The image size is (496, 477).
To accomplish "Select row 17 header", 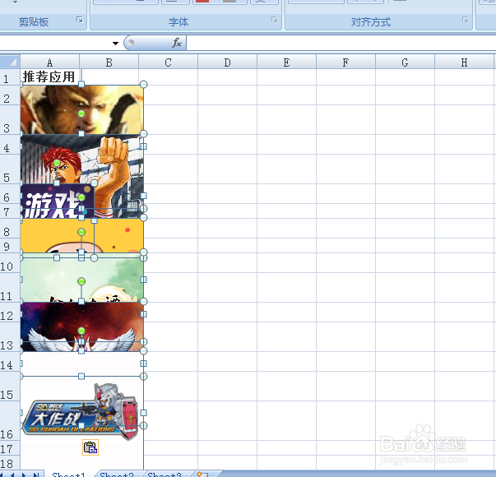I will point(10,448).
